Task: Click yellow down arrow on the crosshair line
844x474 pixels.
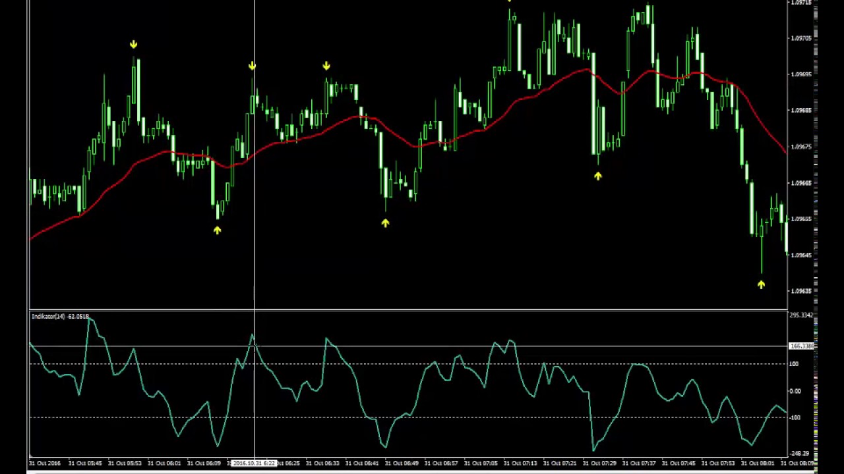Action: coord(252,66)
